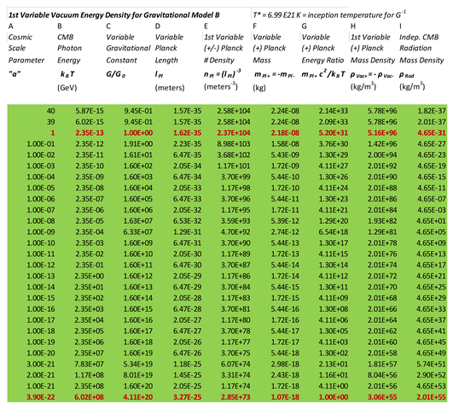The width and height of the screenshot is (453, 410).
Task: Select the cell "2.01E-37"
Action: [432, 122]
